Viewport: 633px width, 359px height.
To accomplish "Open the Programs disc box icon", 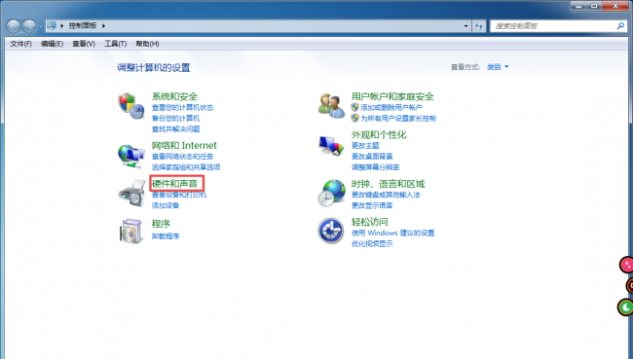I will 131,232.
